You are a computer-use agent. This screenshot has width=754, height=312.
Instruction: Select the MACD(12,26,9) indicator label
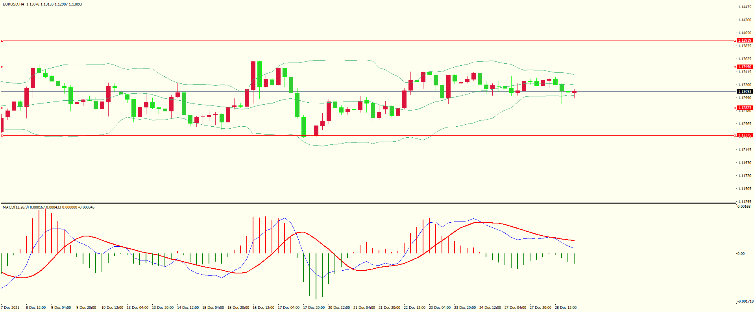[15, 207]
